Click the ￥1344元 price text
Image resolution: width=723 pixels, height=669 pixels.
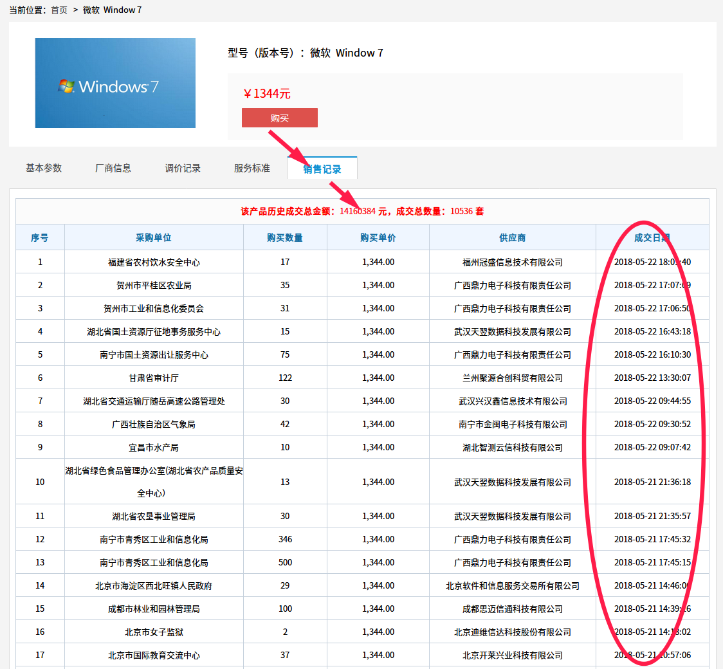267,93
